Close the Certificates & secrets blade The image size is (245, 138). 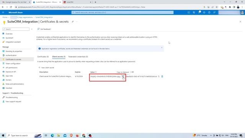click(x=240, y=21)
